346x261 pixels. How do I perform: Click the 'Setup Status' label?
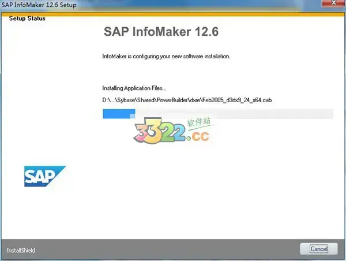[27, 18]
